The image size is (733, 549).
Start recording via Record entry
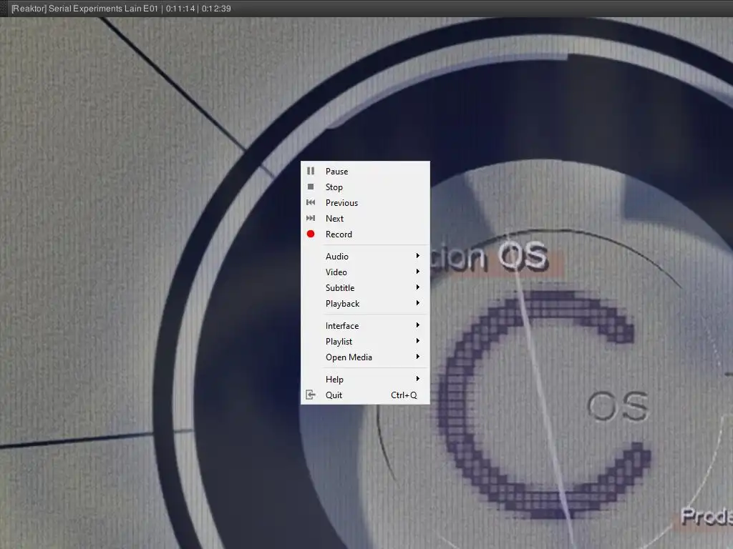coord(365,234)
